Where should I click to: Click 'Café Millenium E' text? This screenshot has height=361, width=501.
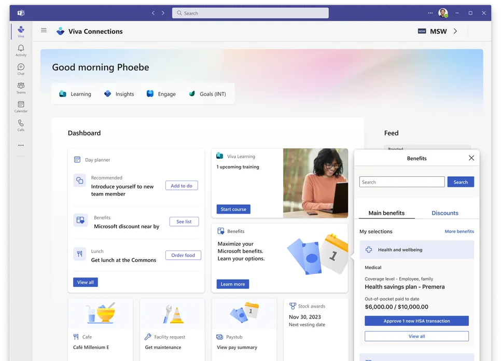pyautogui.click(x=91, y=348)
